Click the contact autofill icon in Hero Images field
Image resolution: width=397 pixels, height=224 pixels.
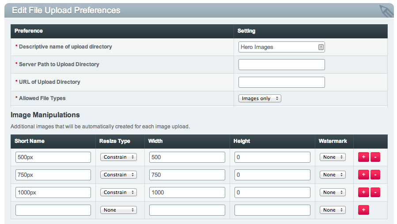pos(321,47)
